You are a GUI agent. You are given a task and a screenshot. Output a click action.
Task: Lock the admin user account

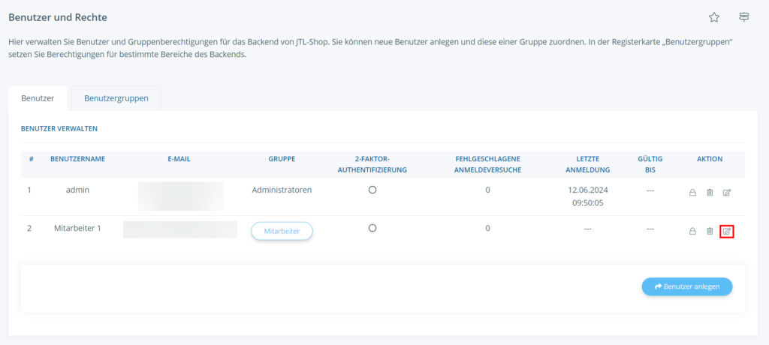[x=692, y=193]
